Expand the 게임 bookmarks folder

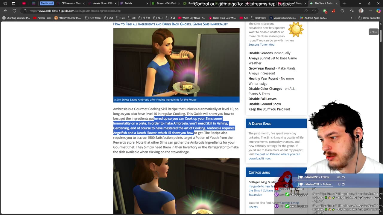[170, 18]
